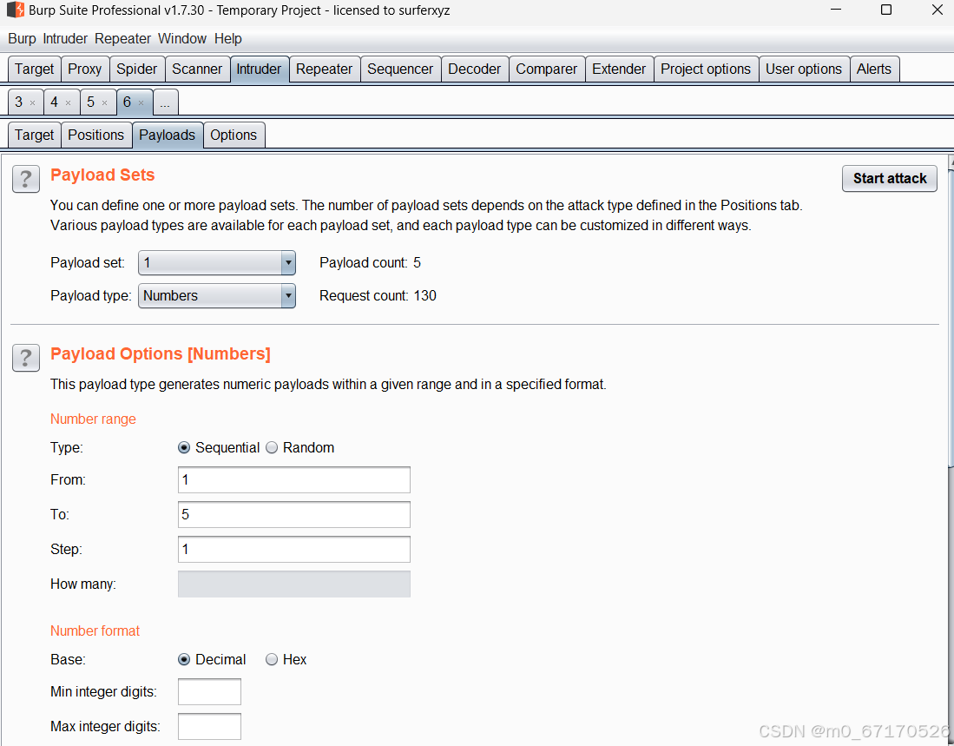Switch to the Spider tab
Screen dimensions: 954x746
tap(137, 69)
